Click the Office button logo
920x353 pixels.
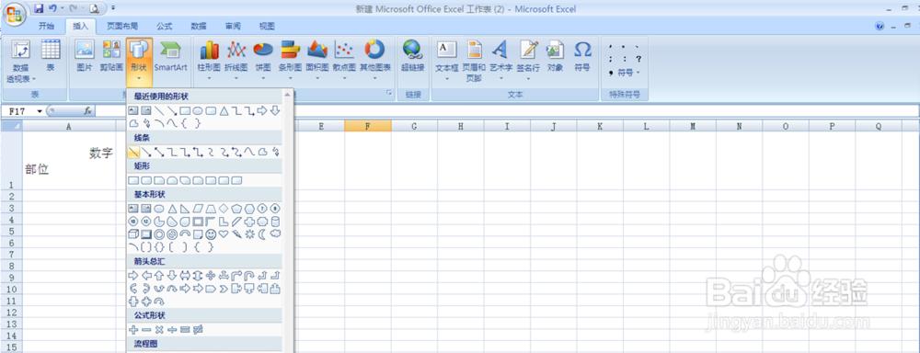[14, 13]
